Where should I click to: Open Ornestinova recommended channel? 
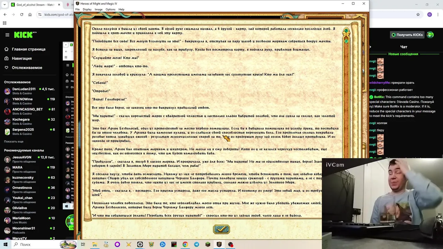coord(29,190)
